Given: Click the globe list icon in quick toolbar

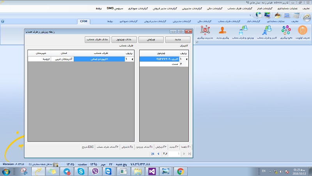Looking at the screenshot, I should (259, 15).
